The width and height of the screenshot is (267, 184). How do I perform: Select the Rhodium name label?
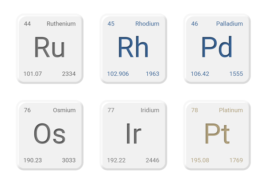147,24
